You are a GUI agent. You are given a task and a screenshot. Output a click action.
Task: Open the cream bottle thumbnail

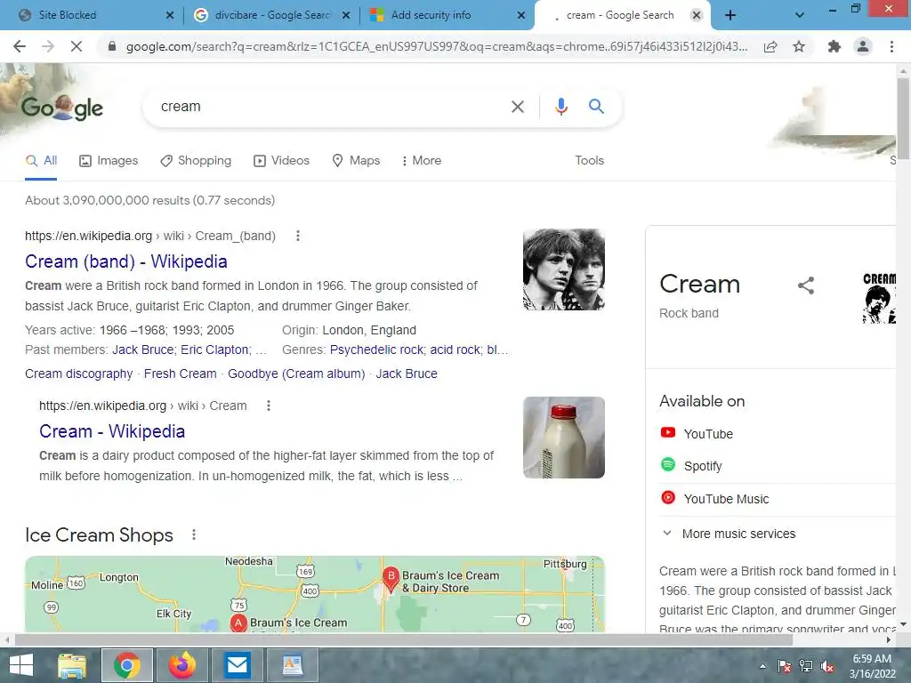point(563,438)
